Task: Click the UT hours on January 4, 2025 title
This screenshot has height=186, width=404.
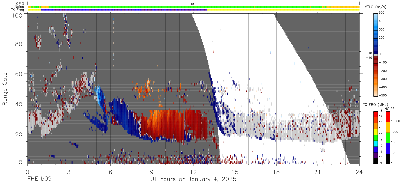Action: (193, 179)
